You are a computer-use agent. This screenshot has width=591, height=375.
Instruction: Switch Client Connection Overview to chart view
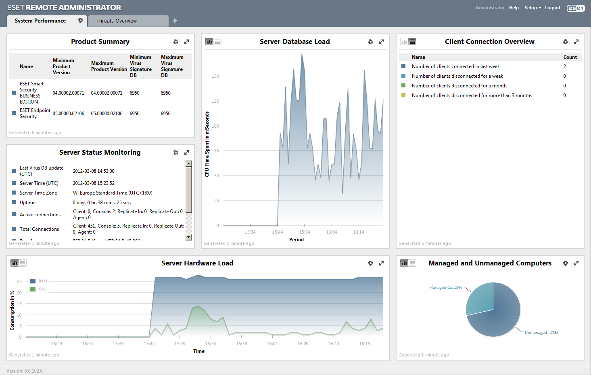tap(404, 41)
